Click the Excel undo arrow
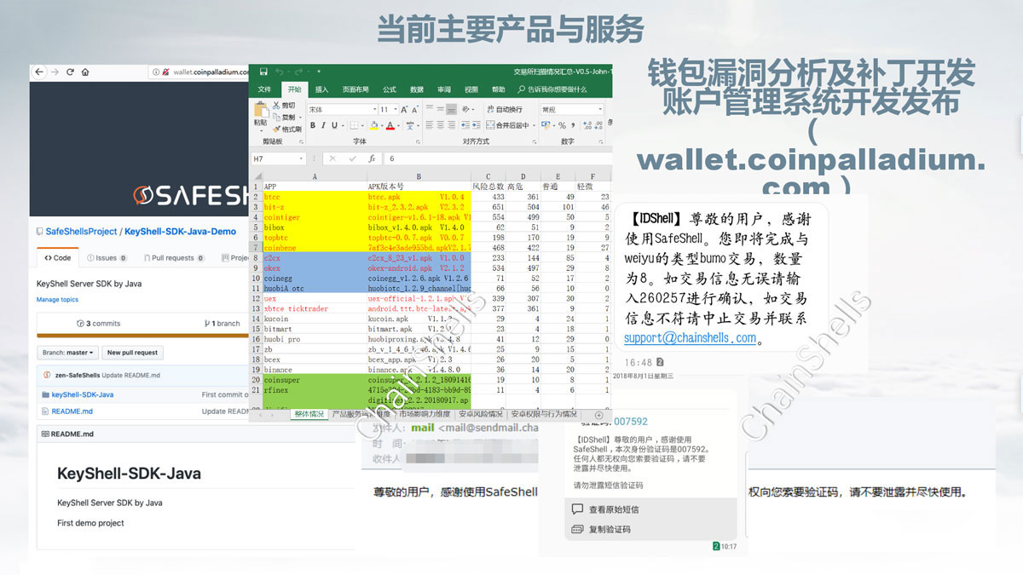The width and height of the screenshot is (1023, 575). pos(279,72)
